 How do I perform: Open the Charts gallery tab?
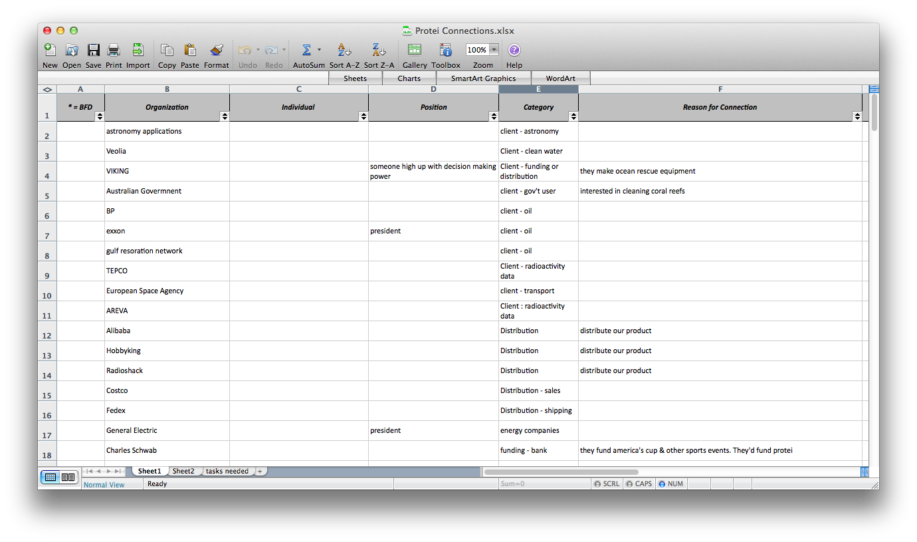(409, 78)
